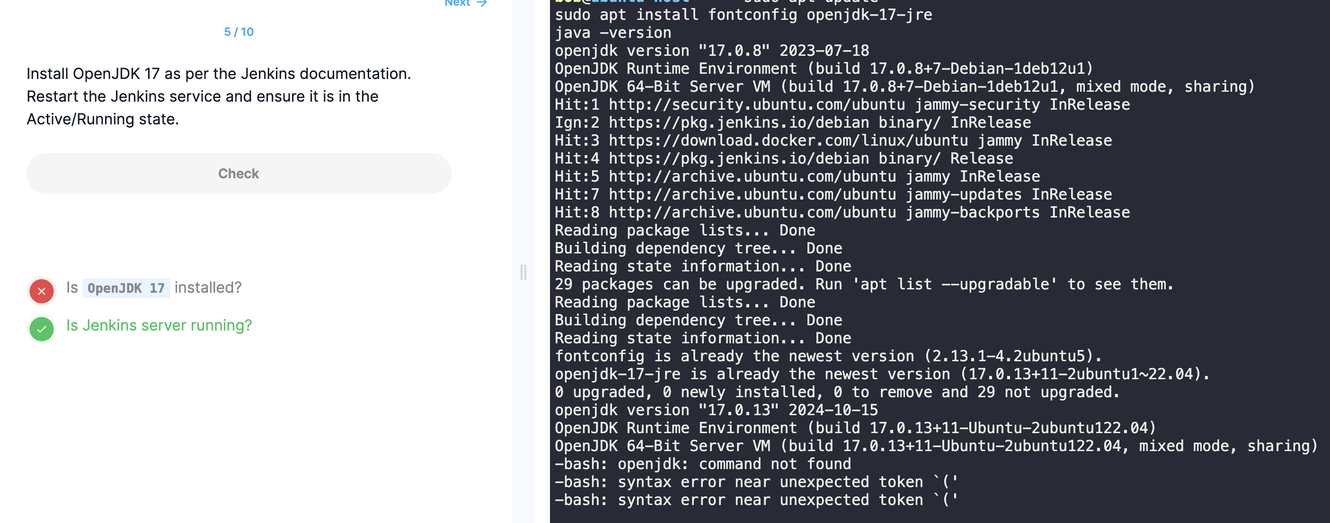1330x523 pixels.
Task: Click the panel divider resize handle
Action: point(523,272)
